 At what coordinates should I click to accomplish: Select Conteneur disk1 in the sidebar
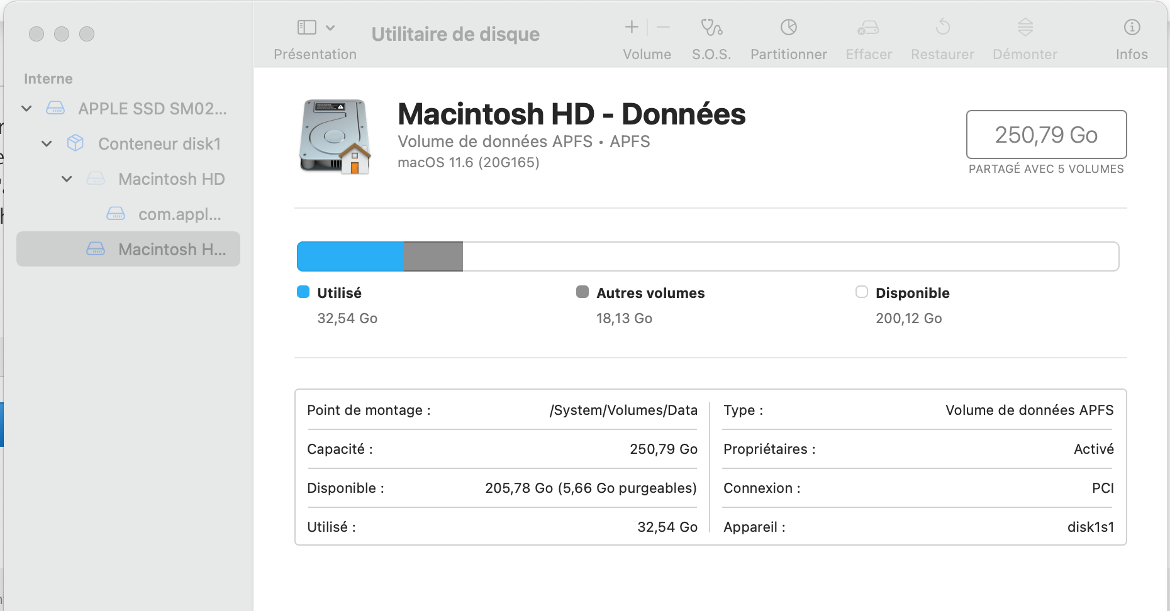[159, 144]
